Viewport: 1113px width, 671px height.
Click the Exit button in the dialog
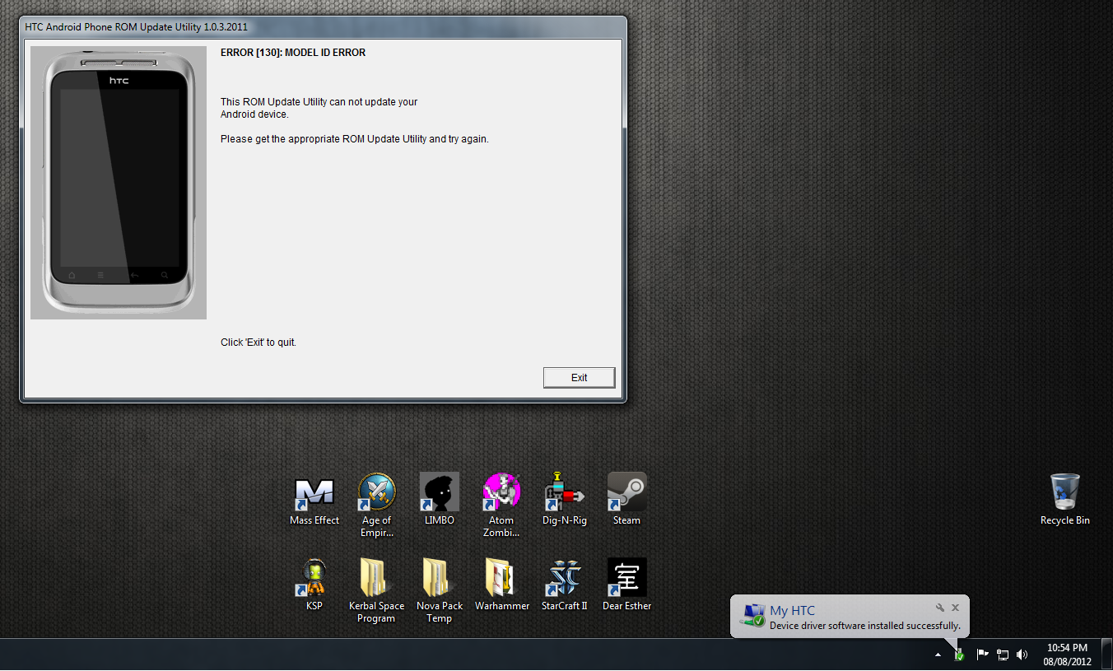[x=579, y=377]
